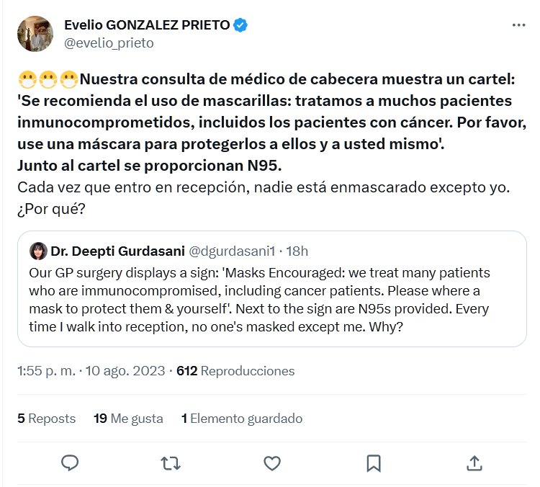This screenshot has width=540, height=487.
Task: Open Evelio's profile picture
Action: point(35,34)
